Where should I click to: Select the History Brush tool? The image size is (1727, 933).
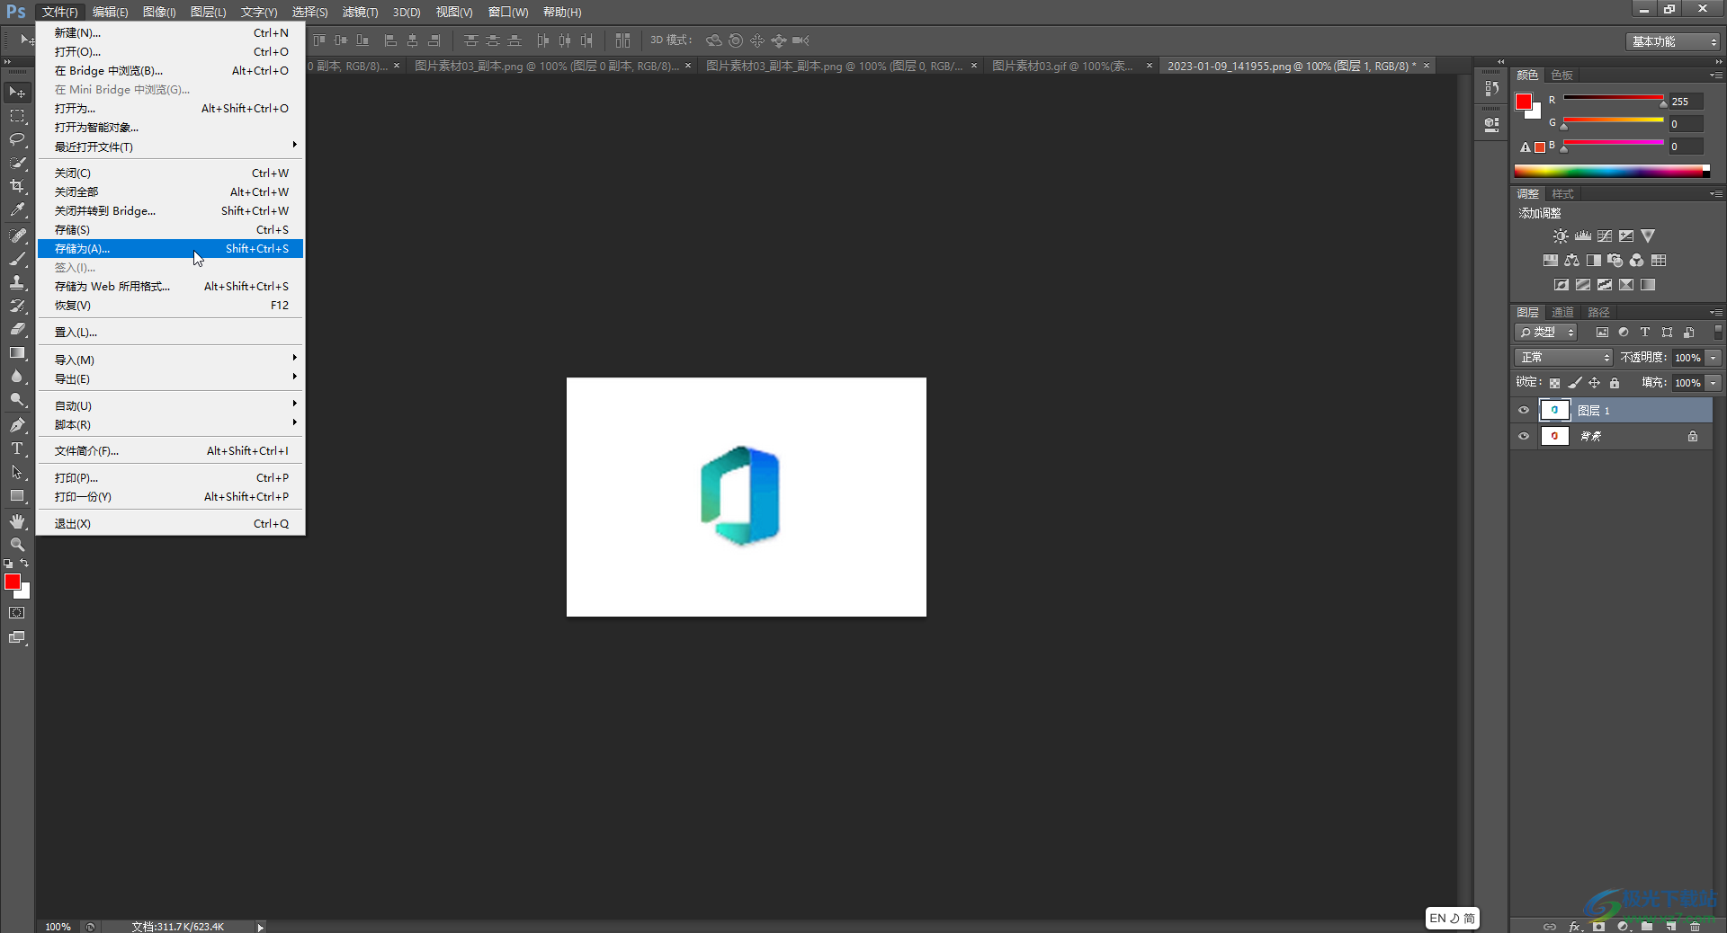[x=17, y=306]
